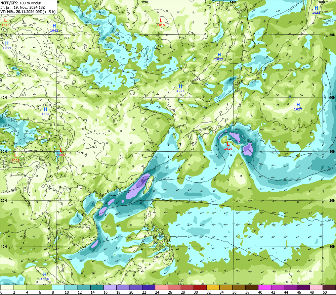Select the pink 24–26 legend swatch

[162, 287]
